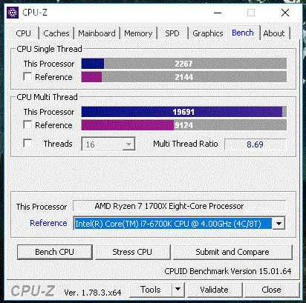This screenshot has height=303, width=306.
Task: Go to the Graphics tab
Action: tap(208, 33)
